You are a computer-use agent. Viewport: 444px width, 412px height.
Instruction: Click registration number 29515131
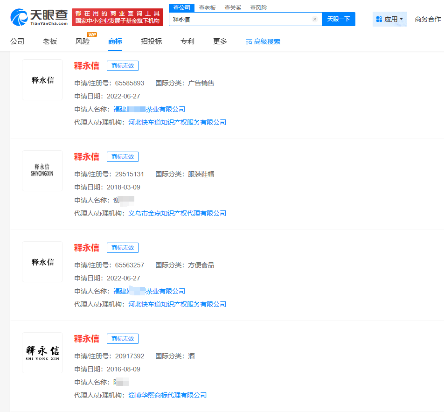point(129,174)
